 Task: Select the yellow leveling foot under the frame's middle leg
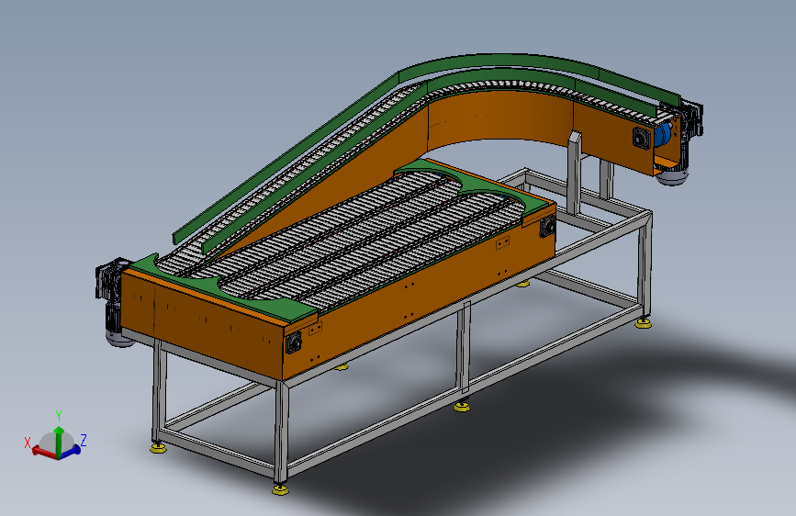pos(462,407)
